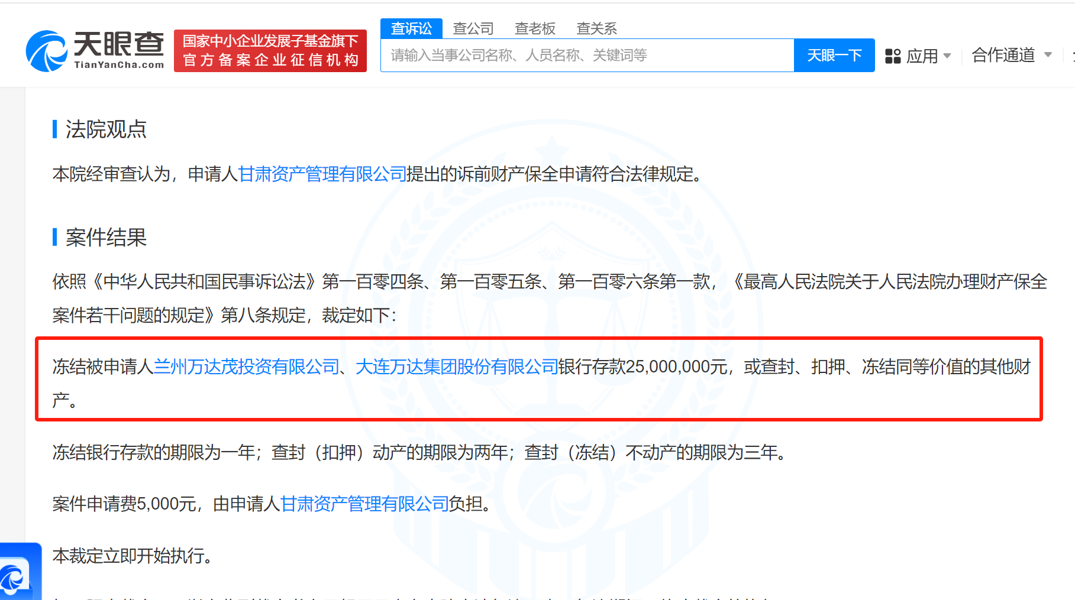Viewport: 1075px width, 600px height.
Task: Open 甘肃资产管理有限公司 link in 法院观点
Action: [322, 174]
